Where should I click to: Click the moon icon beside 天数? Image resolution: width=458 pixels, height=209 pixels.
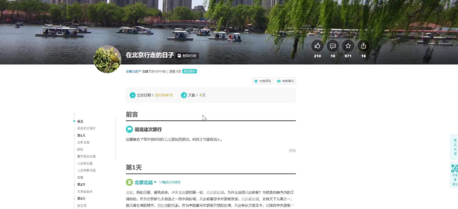[184, 95]
